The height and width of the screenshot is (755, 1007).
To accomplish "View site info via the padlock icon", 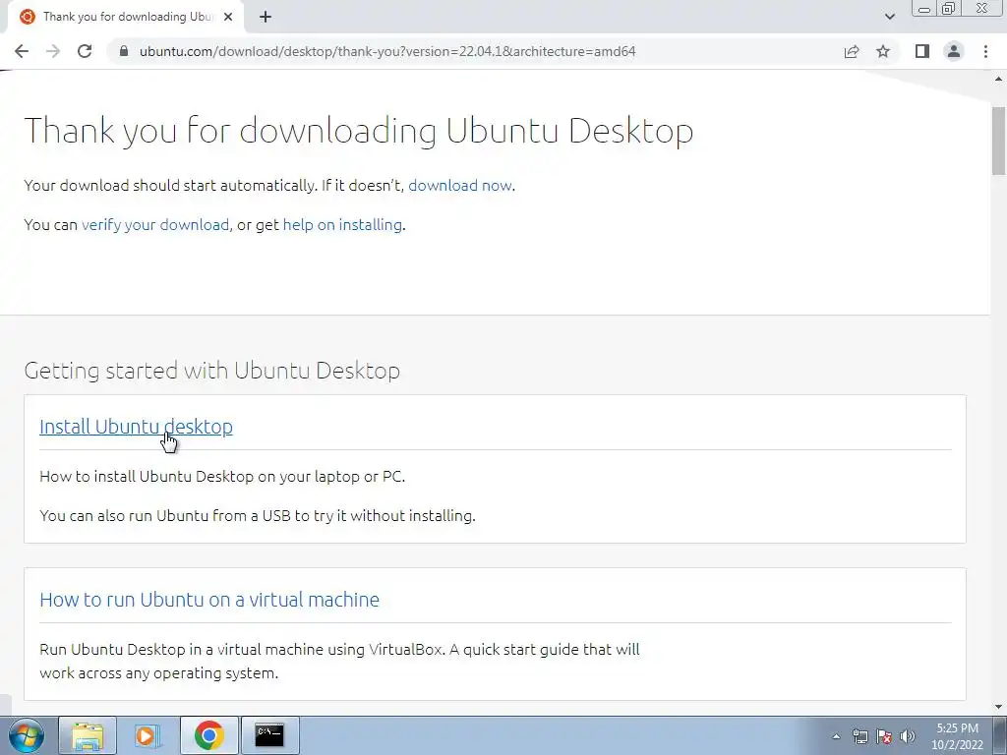I will click(x=124, y=51).
